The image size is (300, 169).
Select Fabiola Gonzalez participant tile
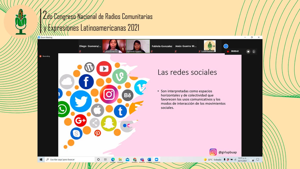point(162,46)
